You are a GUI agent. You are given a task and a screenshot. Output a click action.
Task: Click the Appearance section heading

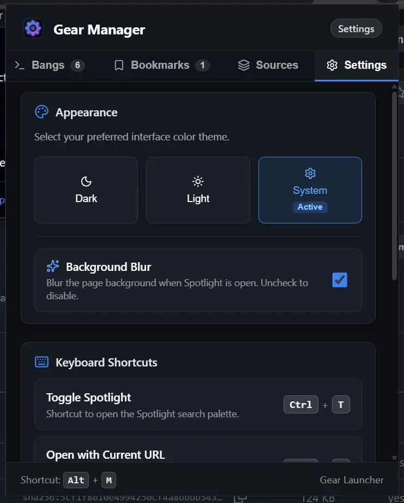tap(87, 113)
